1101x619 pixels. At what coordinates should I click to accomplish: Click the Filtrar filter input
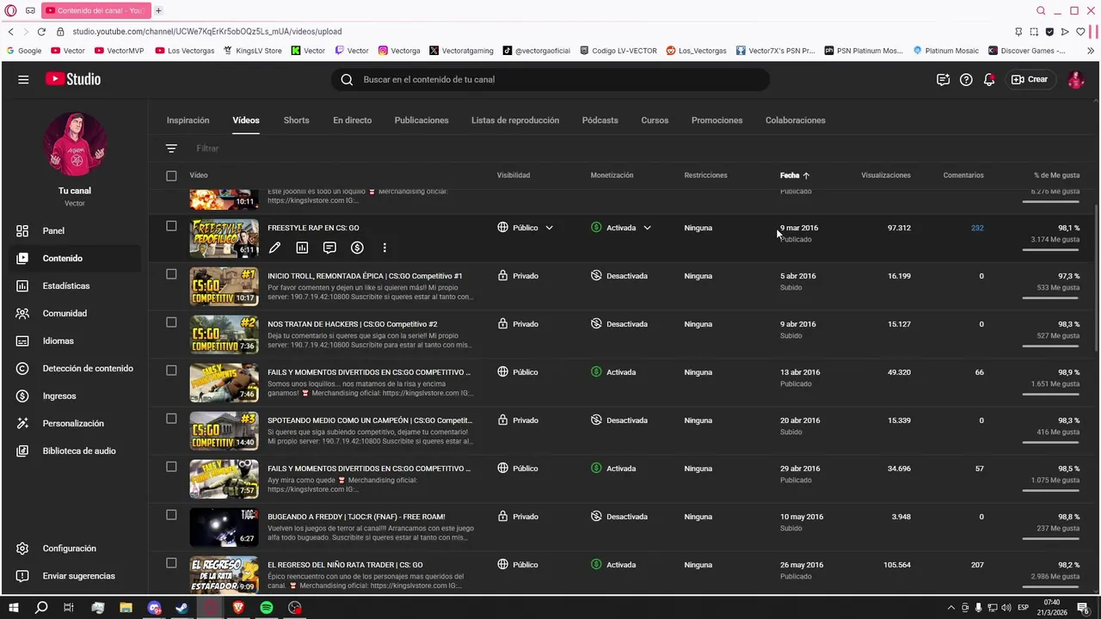click(207, 149)
